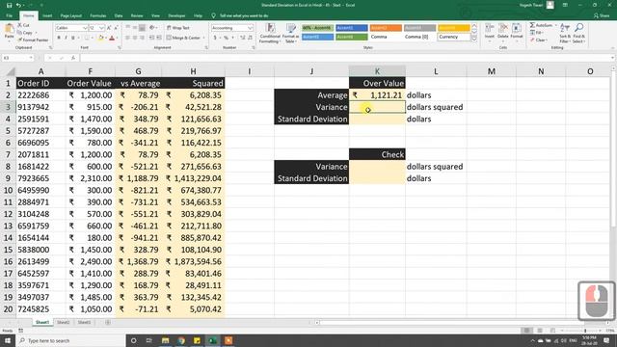Toggle Wrap Text
The image size is (617, 347).
(x=177, y=28)
